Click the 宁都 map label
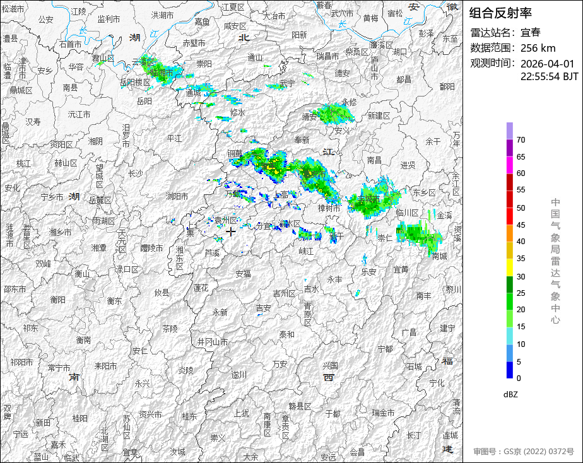583x463 pixels. (385, 349)
